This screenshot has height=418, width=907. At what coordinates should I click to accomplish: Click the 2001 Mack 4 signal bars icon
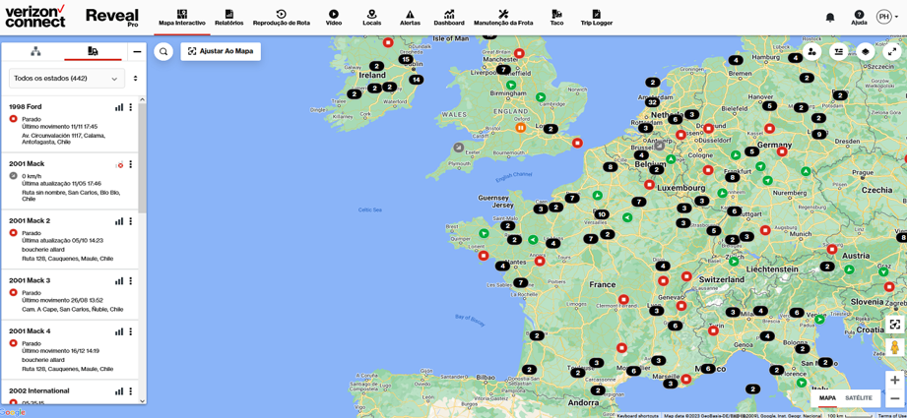pyautogui.click(x=119, y=331)
